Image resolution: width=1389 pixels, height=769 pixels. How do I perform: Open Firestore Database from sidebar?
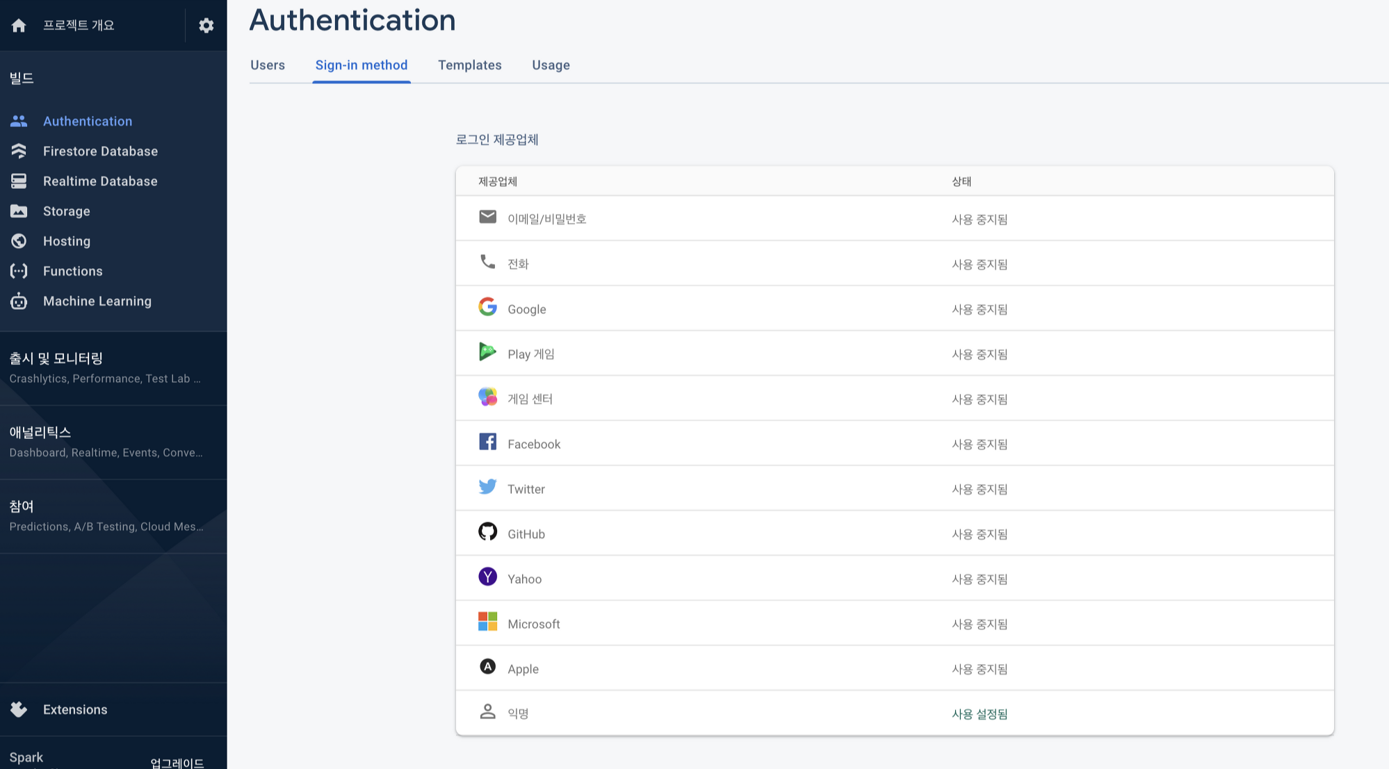[x=100, y=151]
